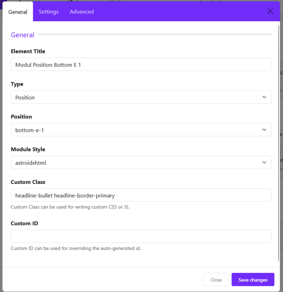Click the chevron arrow in Module Style field
Image resolution: width=283 pixels, height=292 pixels.
pos(264,162)
